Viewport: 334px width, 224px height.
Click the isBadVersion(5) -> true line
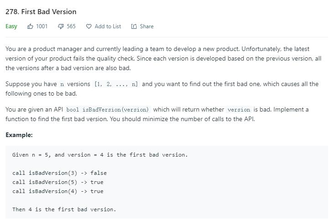pyautogui.click(x=58, y=182)
